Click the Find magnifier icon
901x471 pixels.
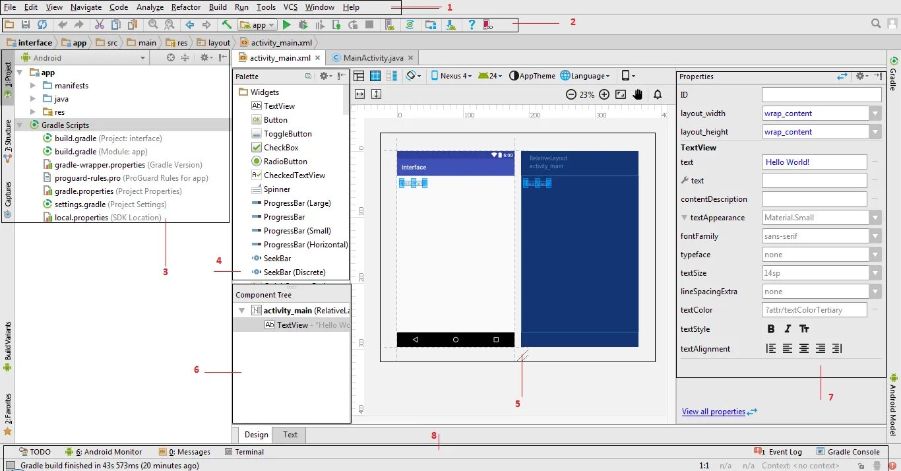153,25
